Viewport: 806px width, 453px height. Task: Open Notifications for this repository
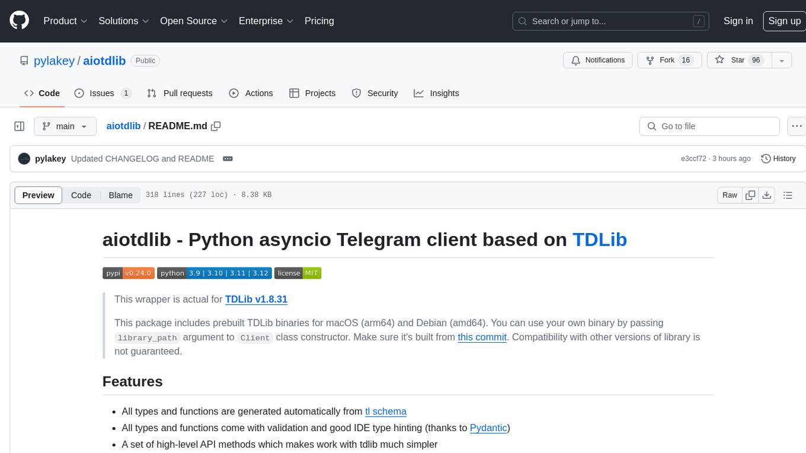597,60
